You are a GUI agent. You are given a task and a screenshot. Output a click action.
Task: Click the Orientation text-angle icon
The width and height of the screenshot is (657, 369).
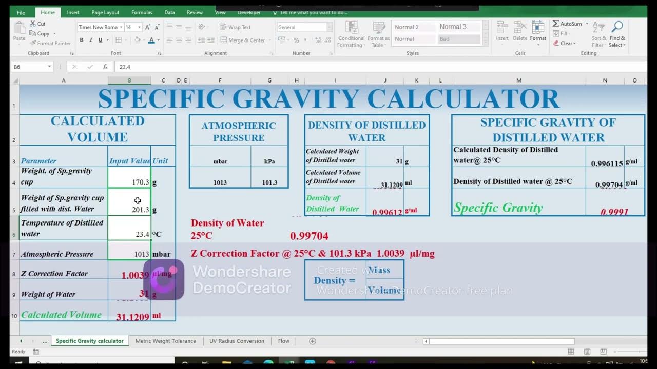coord(202,27)
